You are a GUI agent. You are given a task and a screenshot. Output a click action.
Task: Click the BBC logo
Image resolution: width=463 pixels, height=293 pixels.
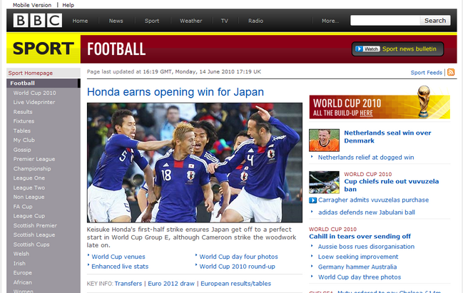tap(38, 21)
